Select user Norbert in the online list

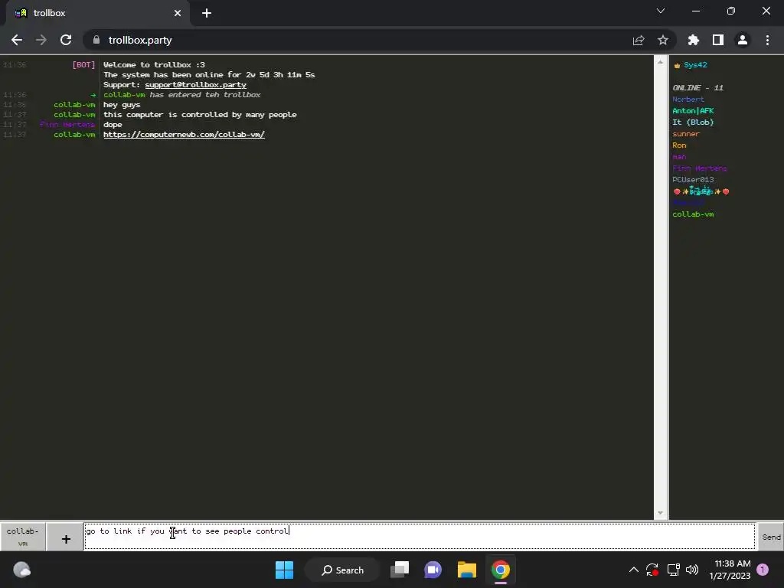[x=688, y=100]
